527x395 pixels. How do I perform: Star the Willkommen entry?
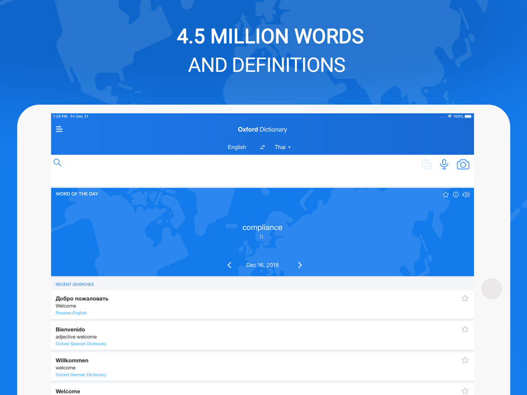[x=465, y=360]
